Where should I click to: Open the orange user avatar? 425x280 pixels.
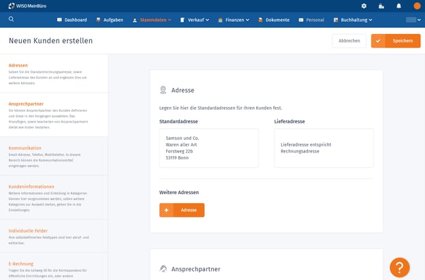[x=417, y=6]
